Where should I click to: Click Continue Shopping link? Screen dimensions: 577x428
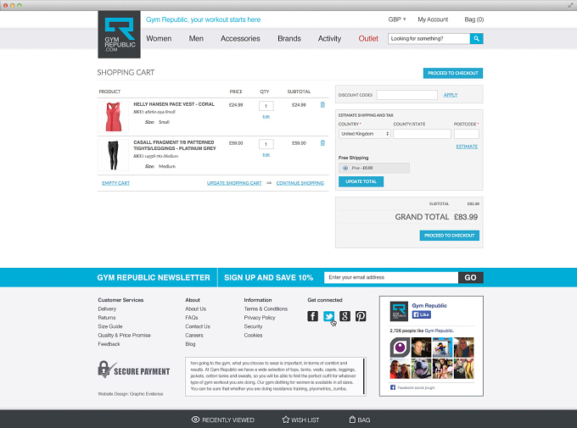pyautogui.click(x=300, y=183)
